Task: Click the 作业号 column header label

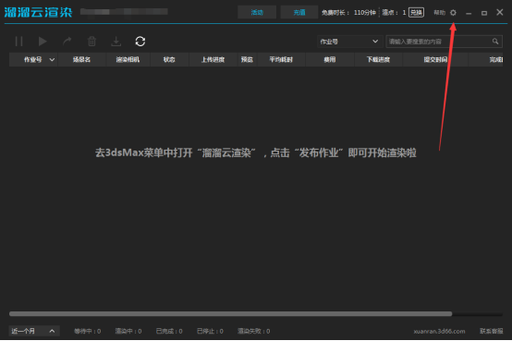Action: (33, 59)
